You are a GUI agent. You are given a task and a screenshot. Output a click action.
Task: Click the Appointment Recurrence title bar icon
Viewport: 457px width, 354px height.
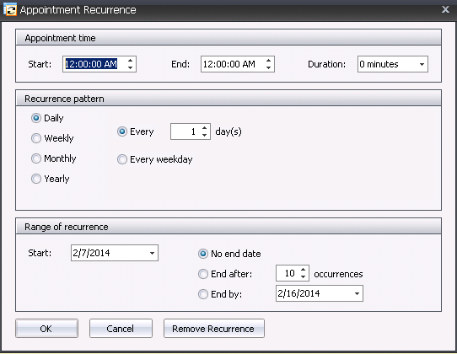(10, 9)
